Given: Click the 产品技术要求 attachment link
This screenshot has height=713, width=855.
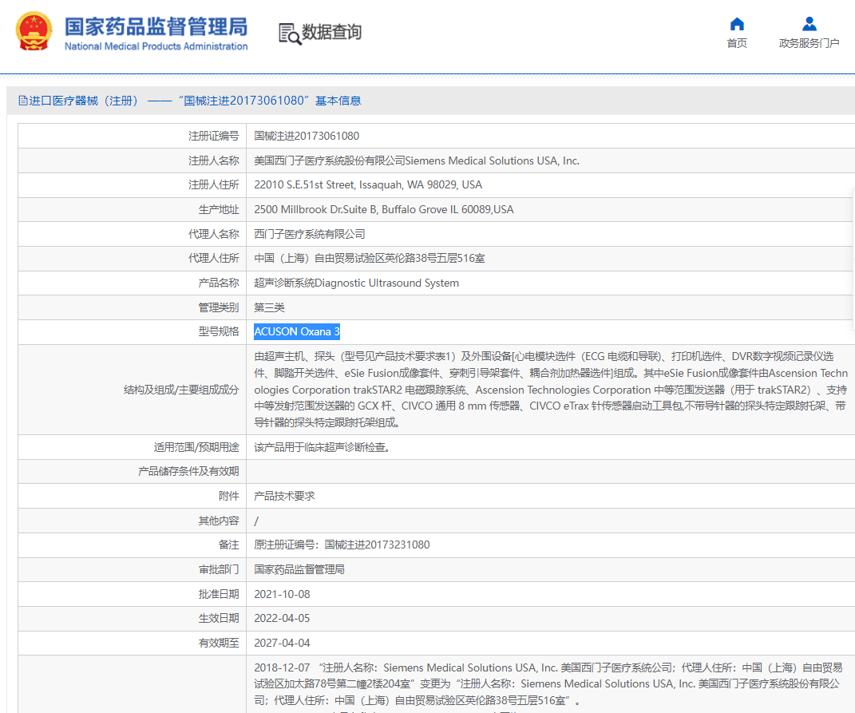Looking at the screenshot, I should (x=284, y=496).
